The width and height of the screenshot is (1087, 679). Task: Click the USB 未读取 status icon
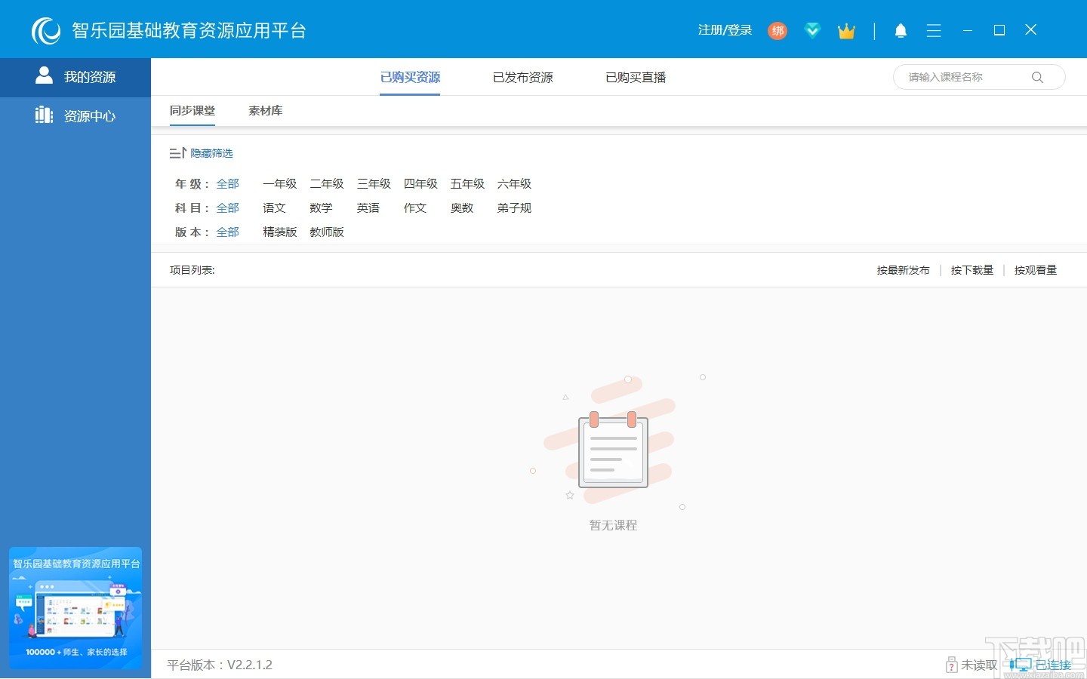(x=950, y=665)
